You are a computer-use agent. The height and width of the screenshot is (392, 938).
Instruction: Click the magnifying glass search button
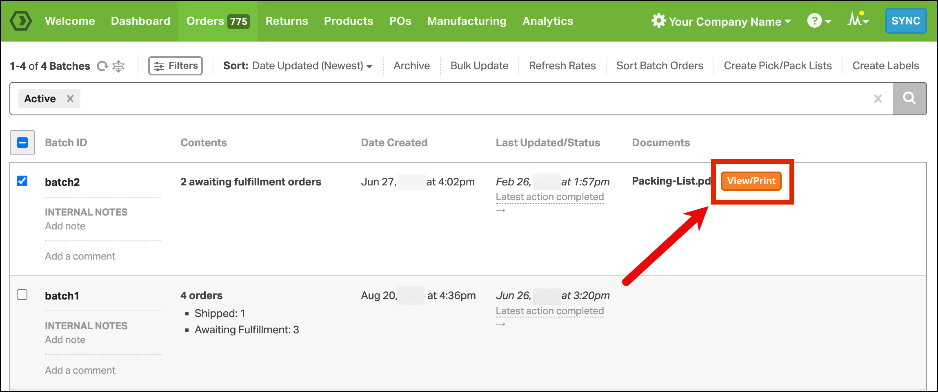[909, 99]
